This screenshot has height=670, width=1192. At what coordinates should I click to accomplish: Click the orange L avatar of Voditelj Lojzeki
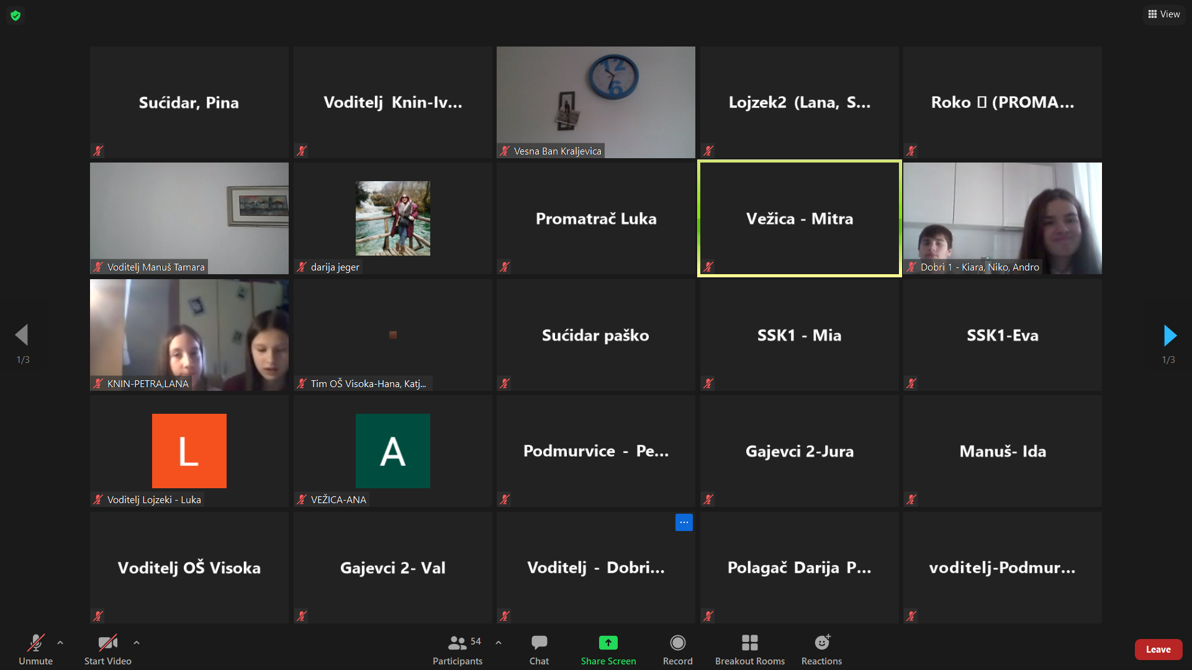189,451
